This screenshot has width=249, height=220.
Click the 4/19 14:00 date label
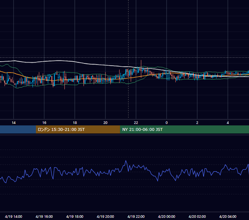pos(14,216)
